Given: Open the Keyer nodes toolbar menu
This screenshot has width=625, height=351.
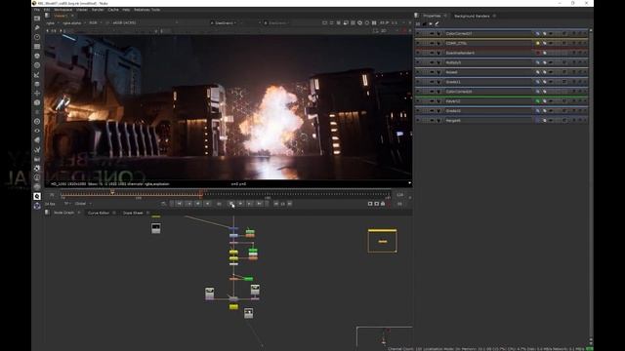Looking at the screenshot, I should [x=37, y=74].
